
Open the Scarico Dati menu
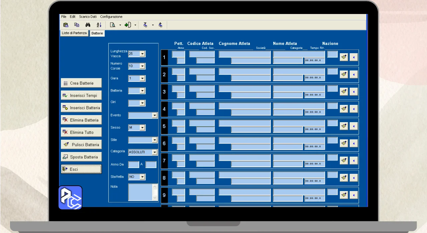pyautogui.click(x=88, y=17)
